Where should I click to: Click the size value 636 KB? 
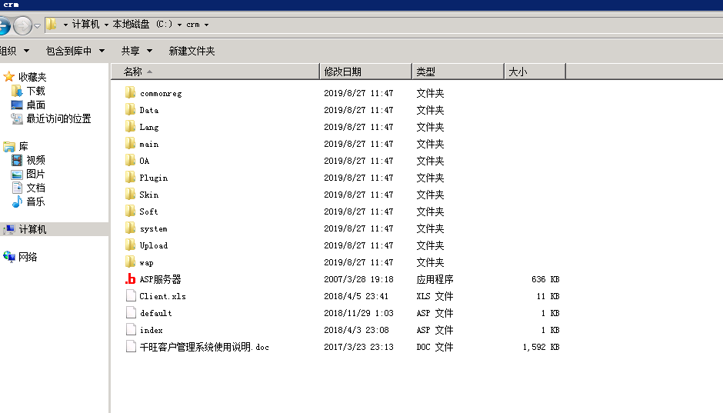point(545,279)
